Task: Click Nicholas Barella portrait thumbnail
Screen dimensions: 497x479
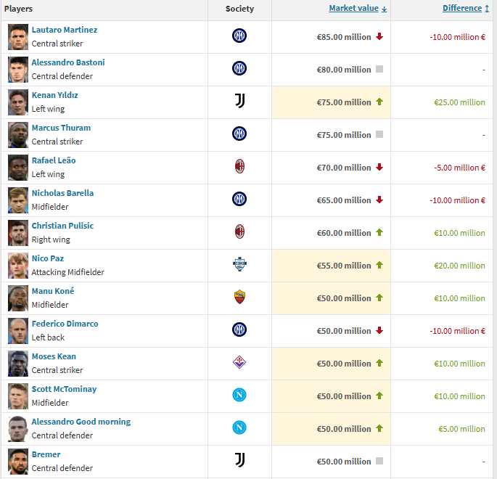Action: click(18, 200)
